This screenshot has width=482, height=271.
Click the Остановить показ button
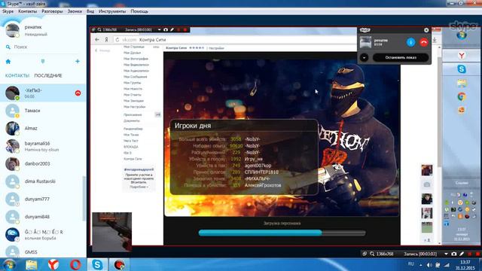[x=401, y=57]
